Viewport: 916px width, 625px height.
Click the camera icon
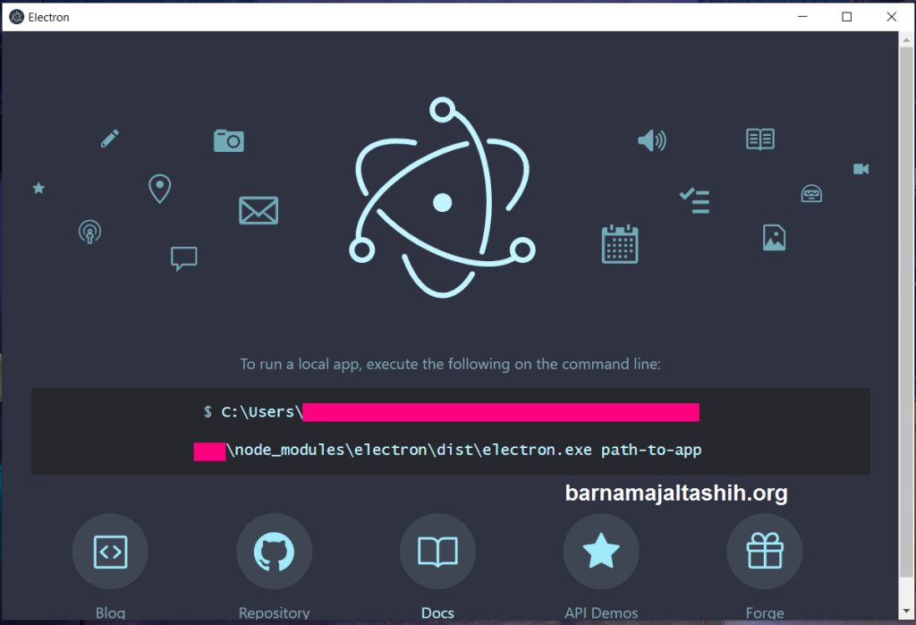[228, 140]
